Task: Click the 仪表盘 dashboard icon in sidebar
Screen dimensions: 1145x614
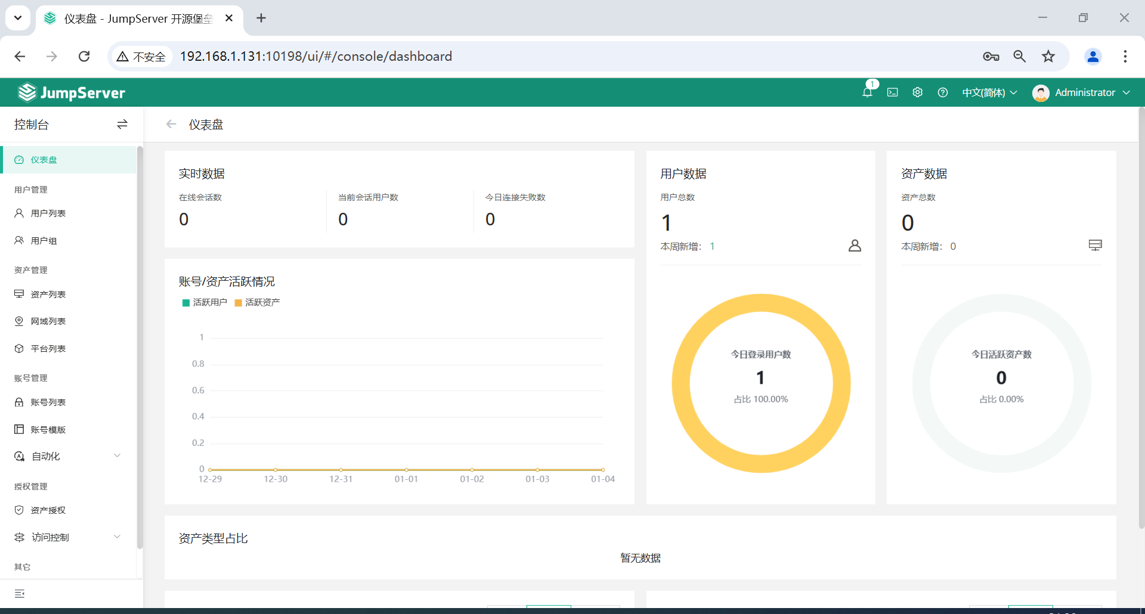Action: [19, 160]
